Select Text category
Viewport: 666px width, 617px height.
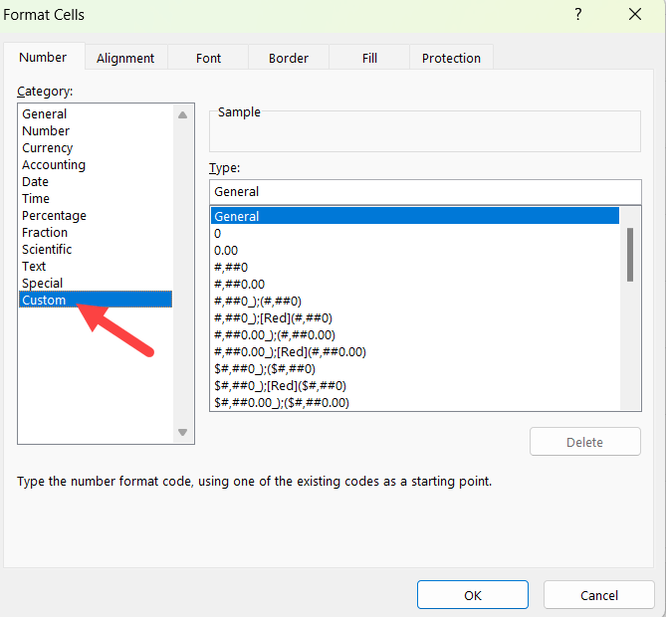click(96, 267)
